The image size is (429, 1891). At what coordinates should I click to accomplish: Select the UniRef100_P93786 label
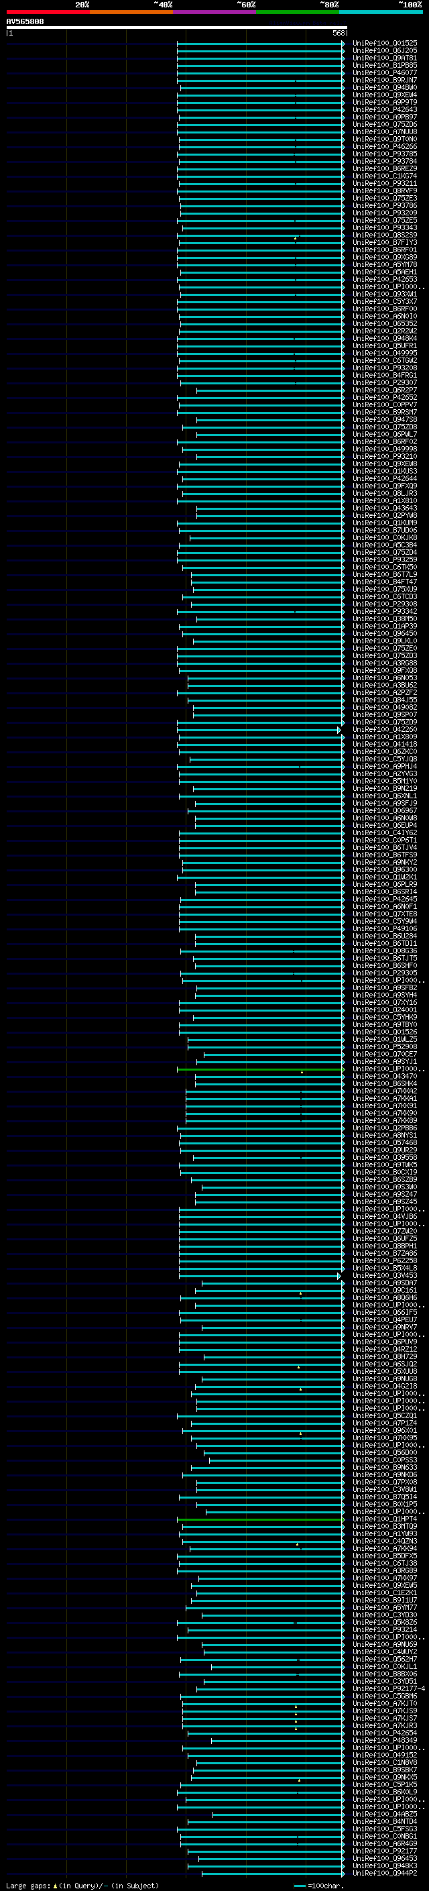point(385,205)
